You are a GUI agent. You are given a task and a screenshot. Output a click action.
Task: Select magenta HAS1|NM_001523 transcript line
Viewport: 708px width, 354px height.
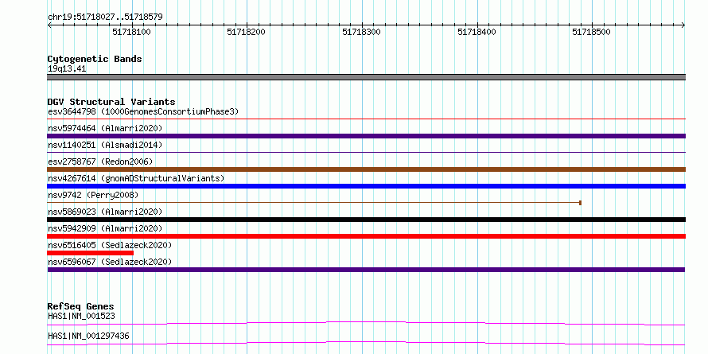(366, 323)
